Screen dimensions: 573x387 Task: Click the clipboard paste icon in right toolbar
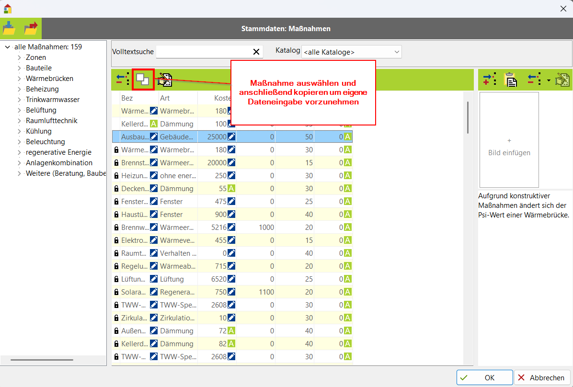click(511, 80)
